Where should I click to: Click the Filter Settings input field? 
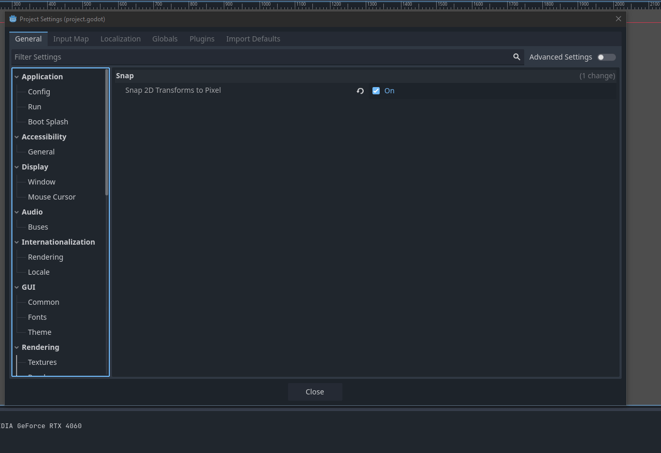[x=207, y=57]
